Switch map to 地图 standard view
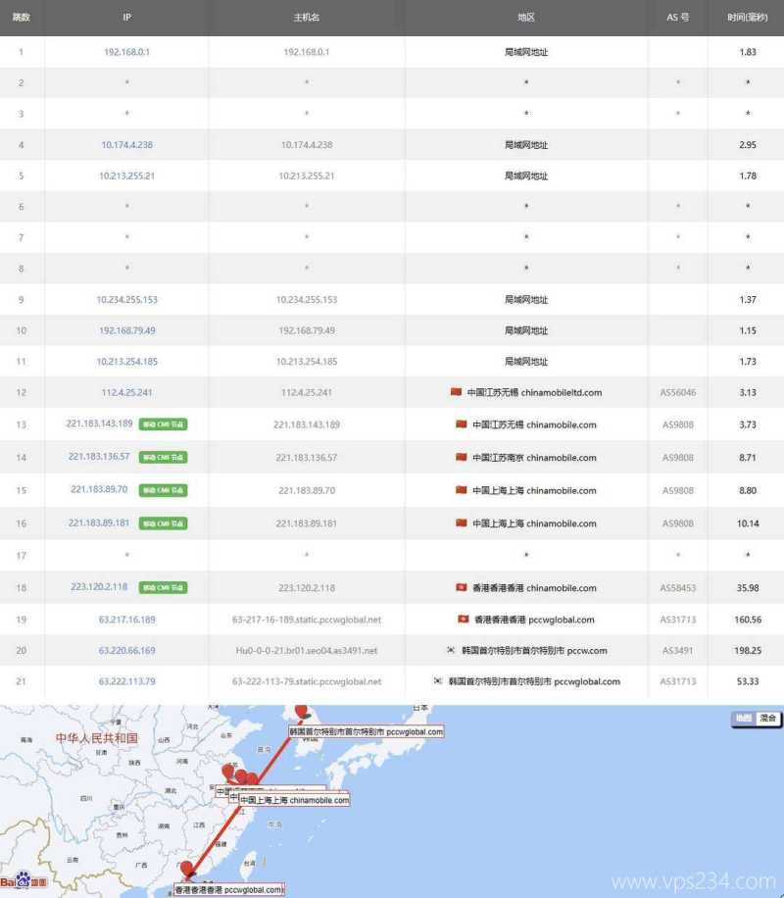Image resolution: width=784 pixels, height=898 pixels. pyautogui.click(x=744, y=719)
